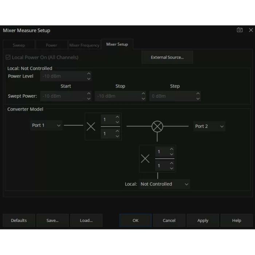Click the input multiplier X symbol
The width and height of the screenshot is (255, 255).
coord(91,126)
